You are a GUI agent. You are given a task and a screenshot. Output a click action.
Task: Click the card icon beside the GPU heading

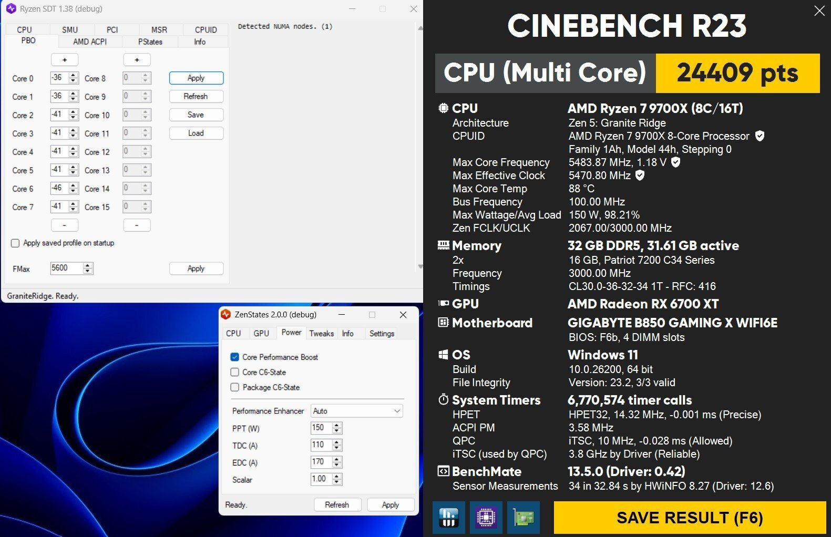pyautogui.click(x=444, y=304)
